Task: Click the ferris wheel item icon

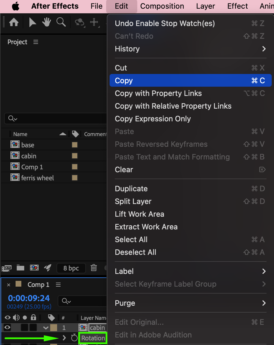Action: [15, 177]
